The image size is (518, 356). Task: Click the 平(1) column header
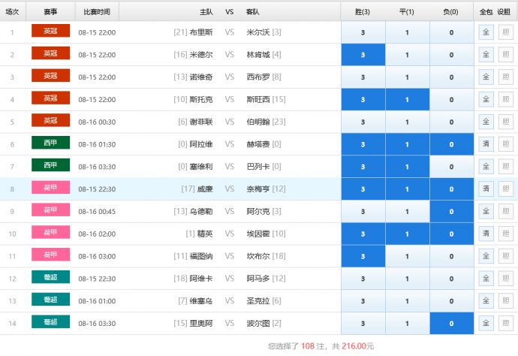tap(407, 12)
